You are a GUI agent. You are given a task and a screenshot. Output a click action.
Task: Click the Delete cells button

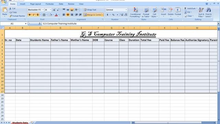[170, 12]
